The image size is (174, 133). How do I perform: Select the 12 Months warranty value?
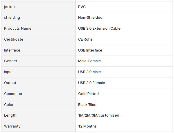click(x=87, y=126)
